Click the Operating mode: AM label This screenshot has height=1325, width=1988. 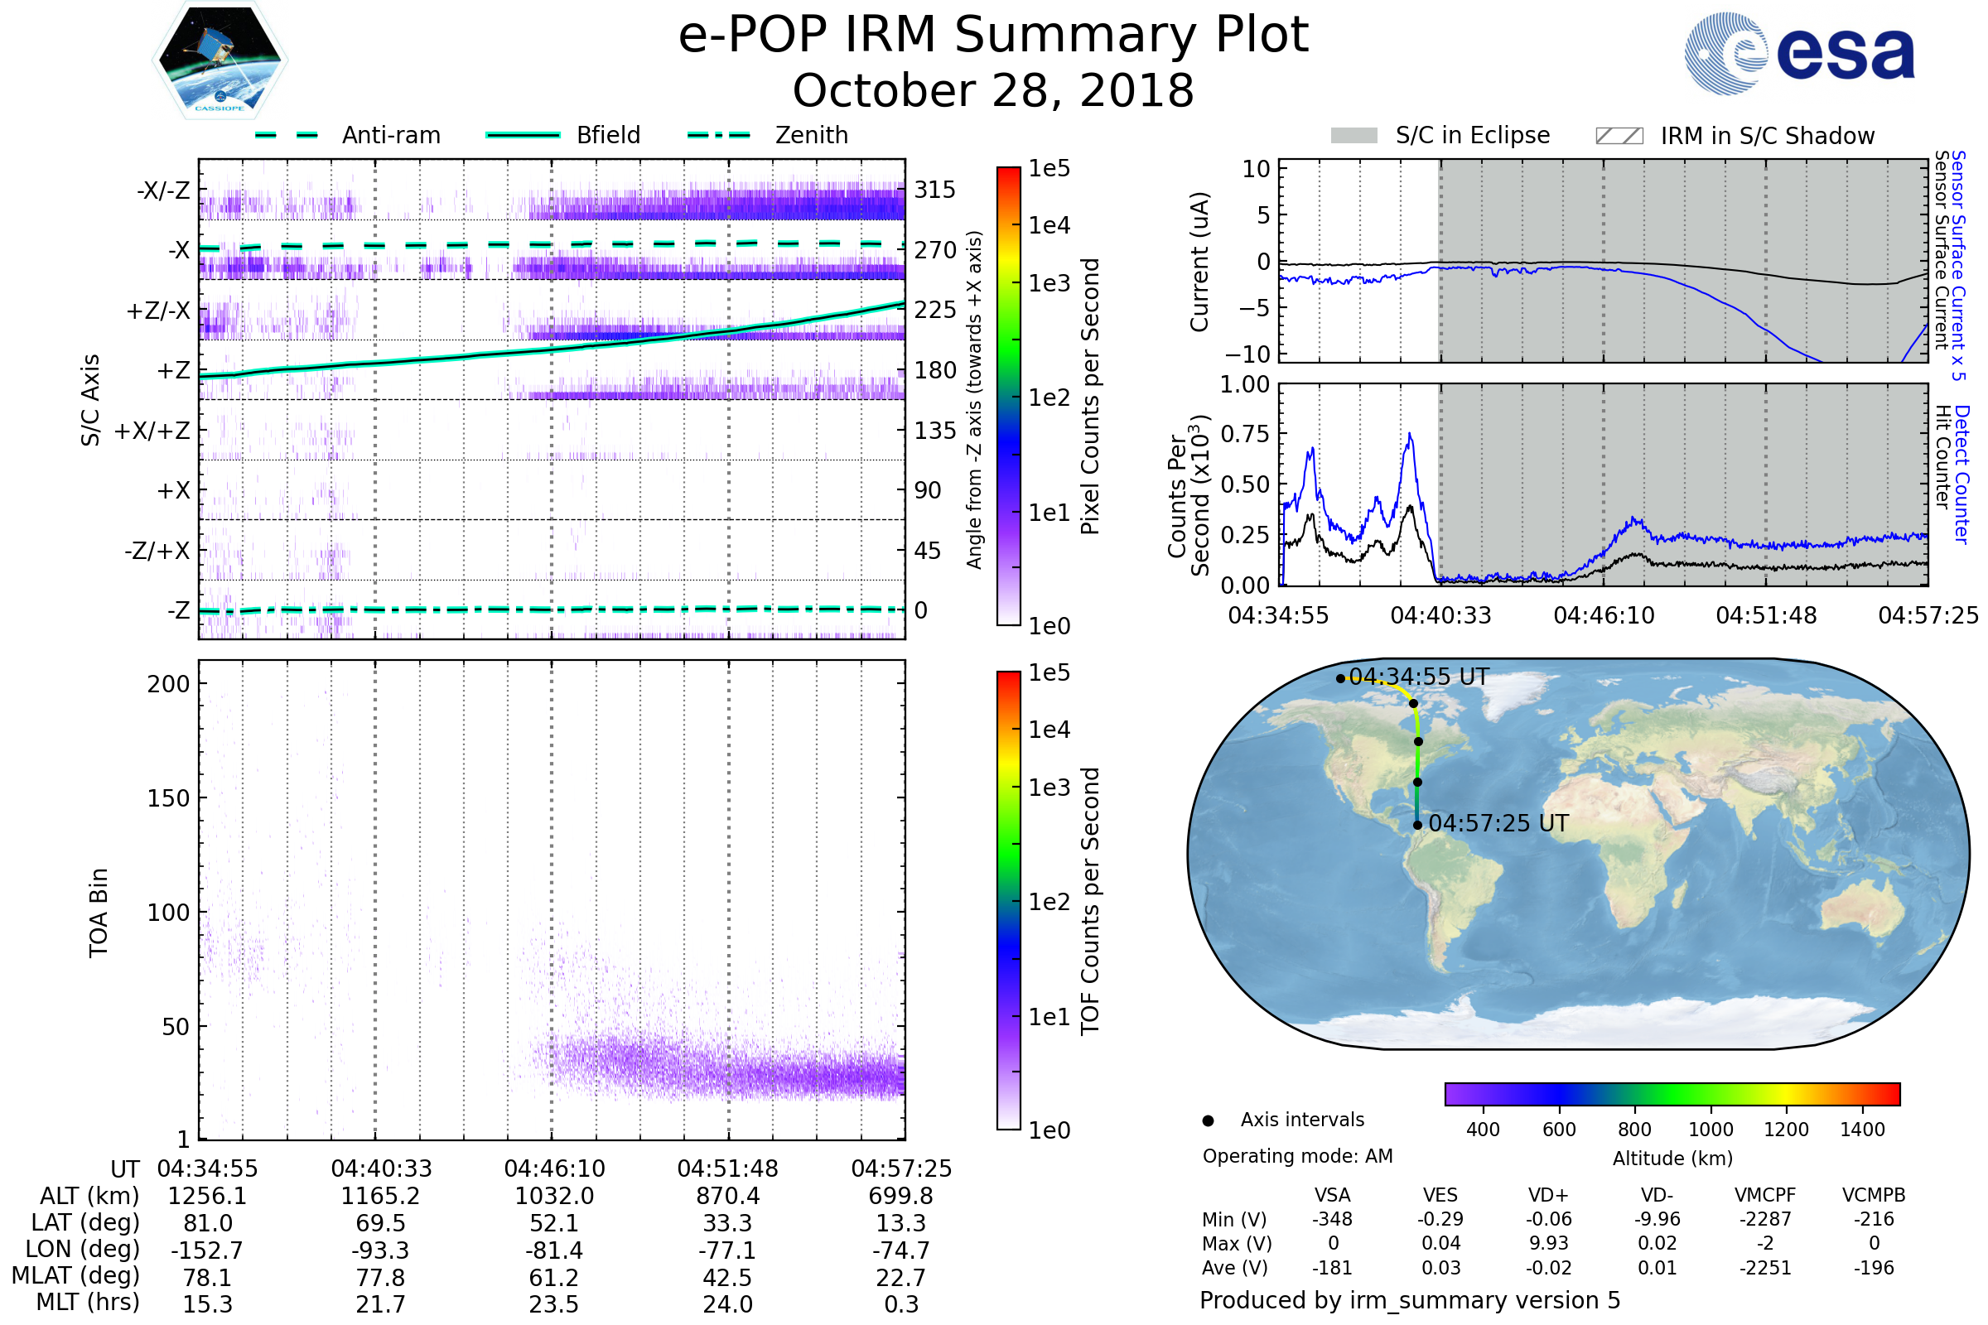(1297, 1156)
